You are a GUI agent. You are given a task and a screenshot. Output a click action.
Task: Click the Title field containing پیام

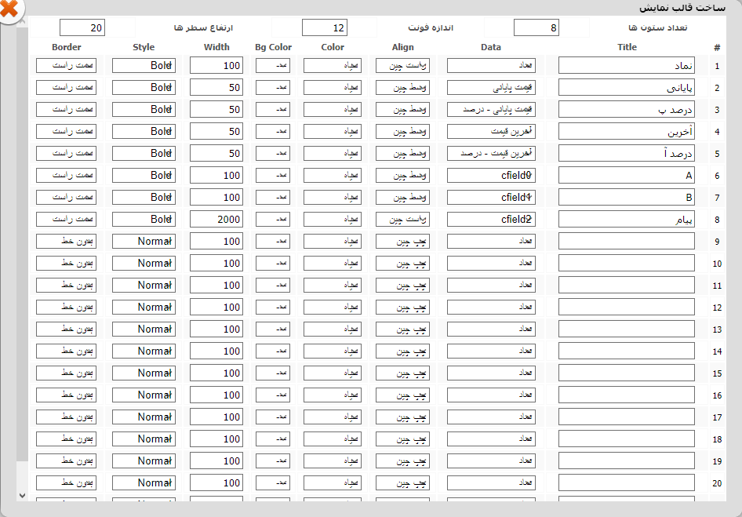(x=626, y=220)
